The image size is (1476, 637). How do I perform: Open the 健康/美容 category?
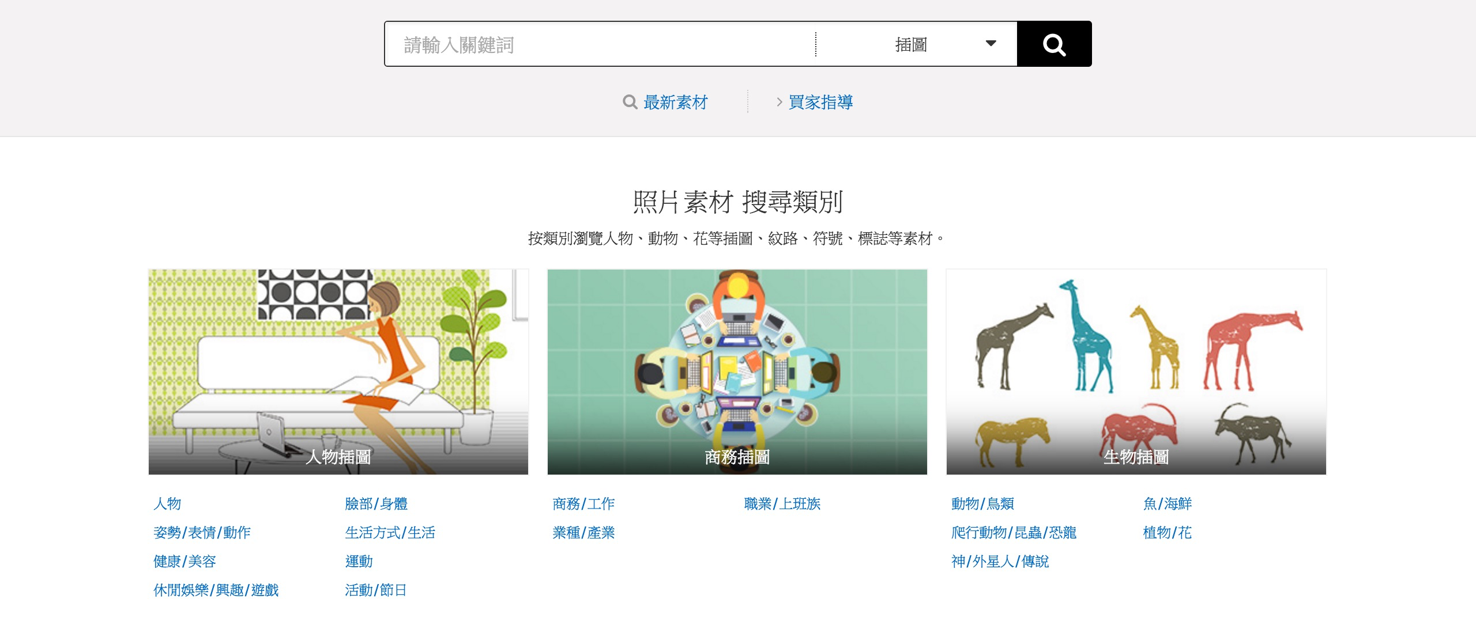pos(185,562)
